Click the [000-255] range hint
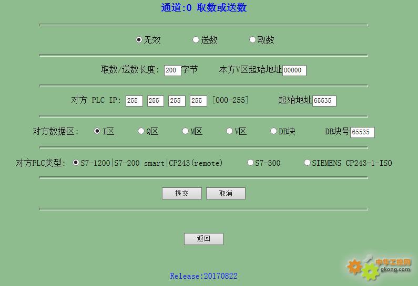418x286 pixels. point(230,100)
